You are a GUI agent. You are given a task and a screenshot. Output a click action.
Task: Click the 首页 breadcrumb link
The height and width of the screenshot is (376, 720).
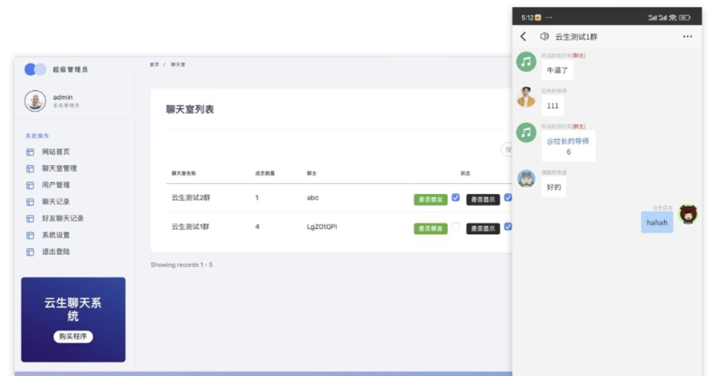pos(154,64)
